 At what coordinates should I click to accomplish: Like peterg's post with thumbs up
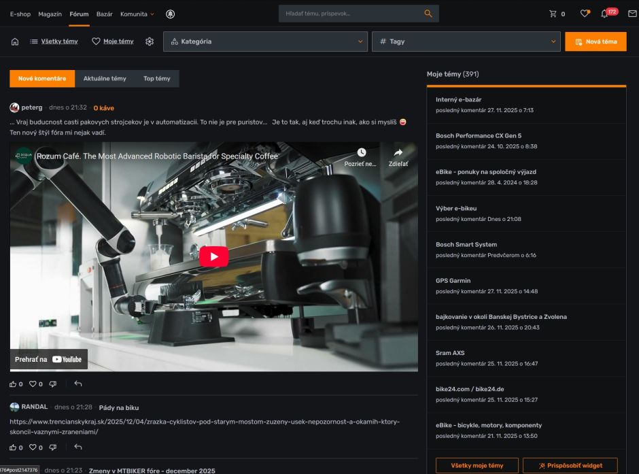click(13, 384)
